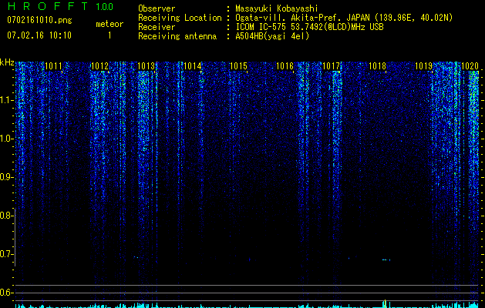Click the 0.9 kHz frequency axis label
The width and height of the screenshot is (485, 308).
click(6, 177)
